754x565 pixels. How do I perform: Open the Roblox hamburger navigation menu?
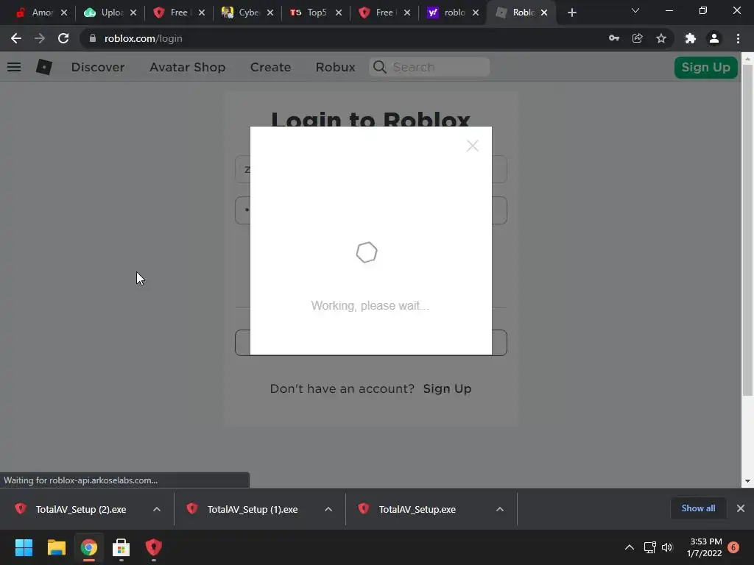pos(14,67)
